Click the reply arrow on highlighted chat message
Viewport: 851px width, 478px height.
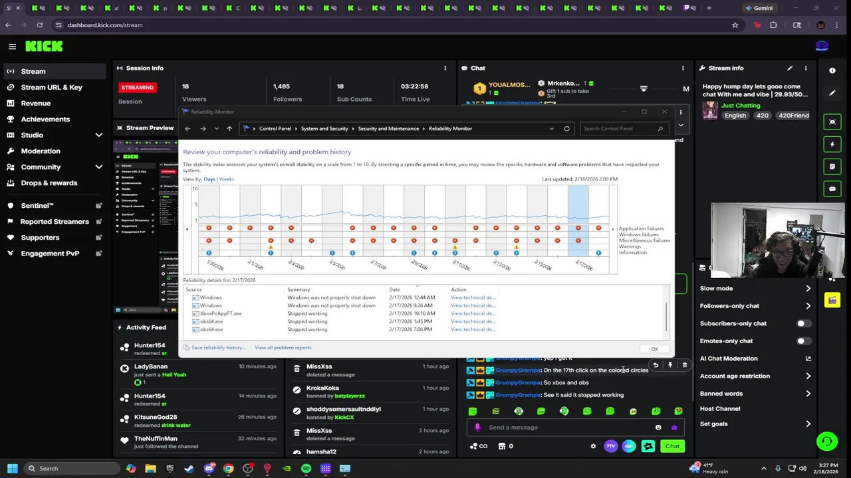tap(656, 365)
